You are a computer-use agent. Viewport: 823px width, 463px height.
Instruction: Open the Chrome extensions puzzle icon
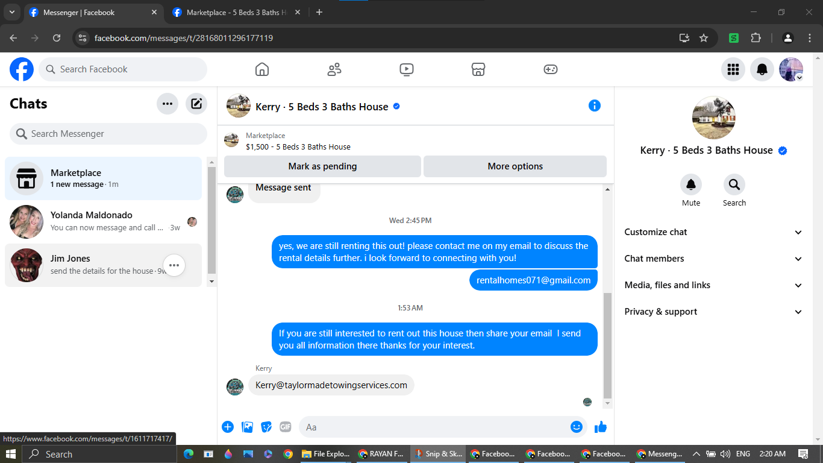tap(756, 38)
